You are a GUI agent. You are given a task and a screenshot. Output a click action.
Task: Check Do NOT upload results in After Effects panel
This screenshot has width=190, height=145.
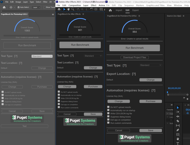(59, 92)
